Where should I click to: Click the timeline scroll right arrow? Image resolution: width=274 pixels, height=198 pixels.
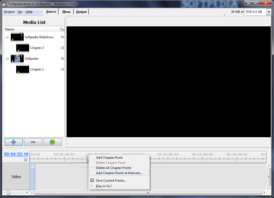264,193
